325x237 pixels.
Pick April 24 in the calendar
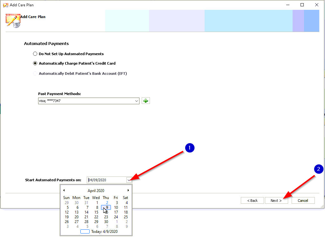[116, 217]
